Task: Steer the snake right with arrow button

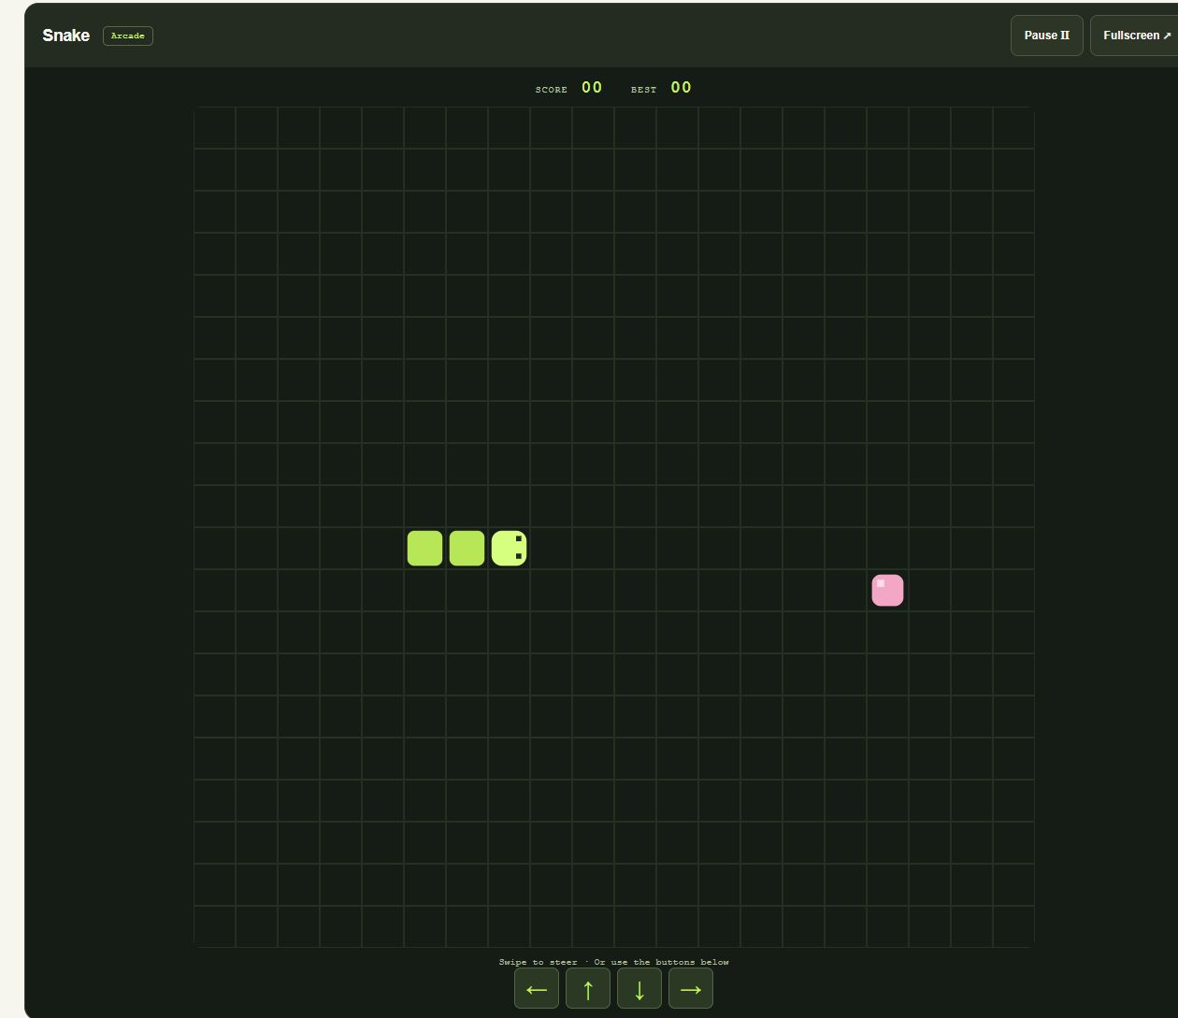Action: click(691, 988)
